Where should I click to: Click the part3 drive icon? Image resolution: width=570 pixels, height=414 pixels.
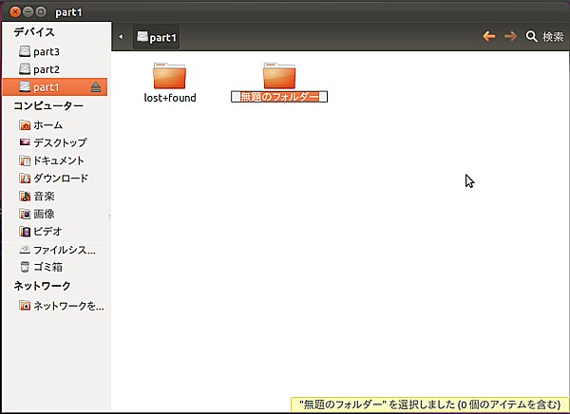click(x=25, y=51)
